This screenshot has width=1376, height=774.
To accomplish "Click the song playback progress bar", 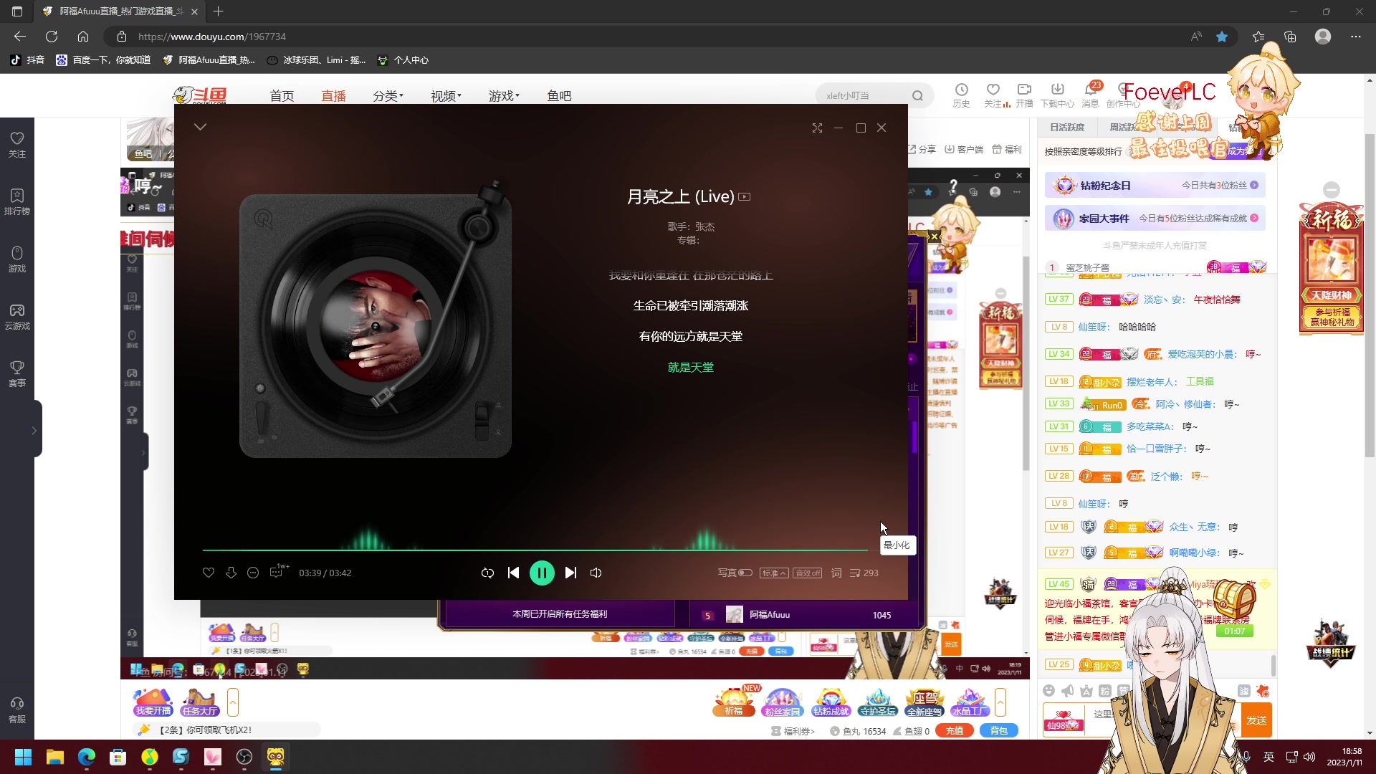I will (535, 550).
